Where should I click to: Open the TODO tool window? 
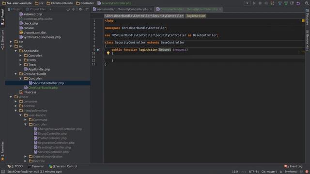[x=15, y=166]
